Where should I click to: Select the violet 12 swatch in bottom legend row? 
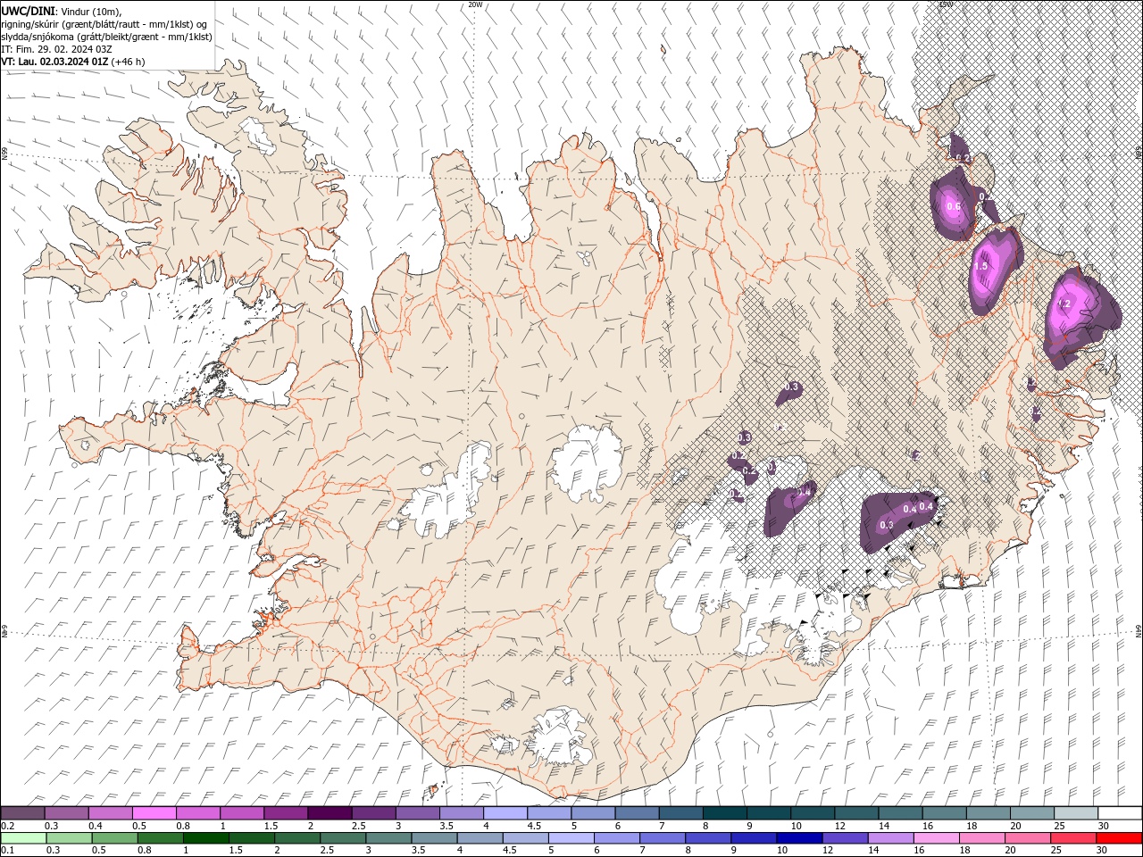coord(845,838)
